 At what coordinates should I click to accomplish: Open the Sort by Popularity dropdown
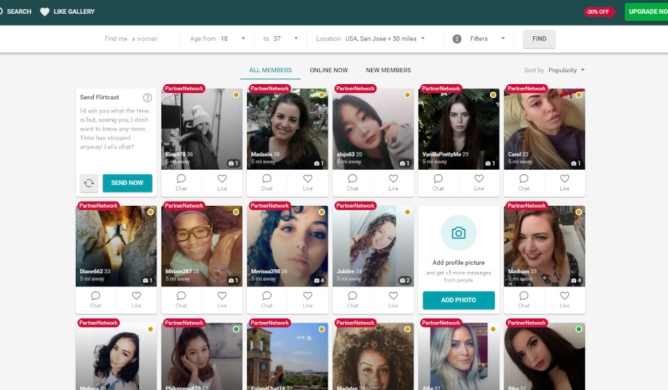(582, 70)
